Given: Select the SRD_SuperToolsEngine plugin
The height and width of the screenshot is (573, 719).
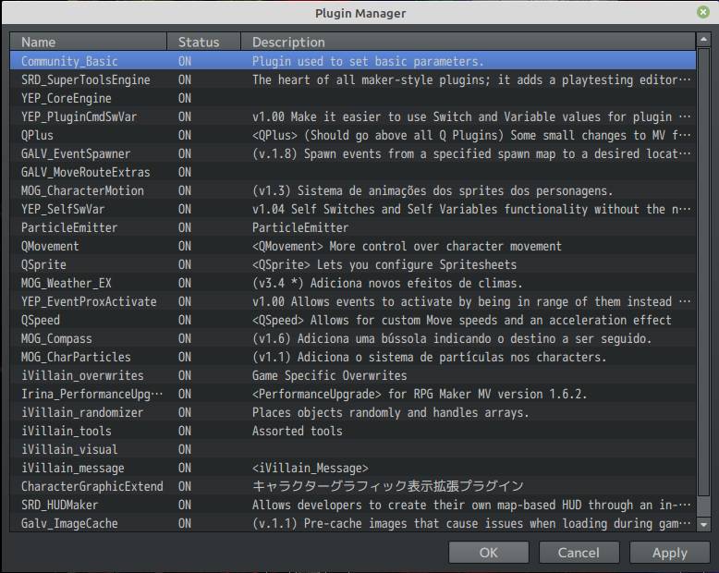Looking at the screenshot, I should [353, 79].
